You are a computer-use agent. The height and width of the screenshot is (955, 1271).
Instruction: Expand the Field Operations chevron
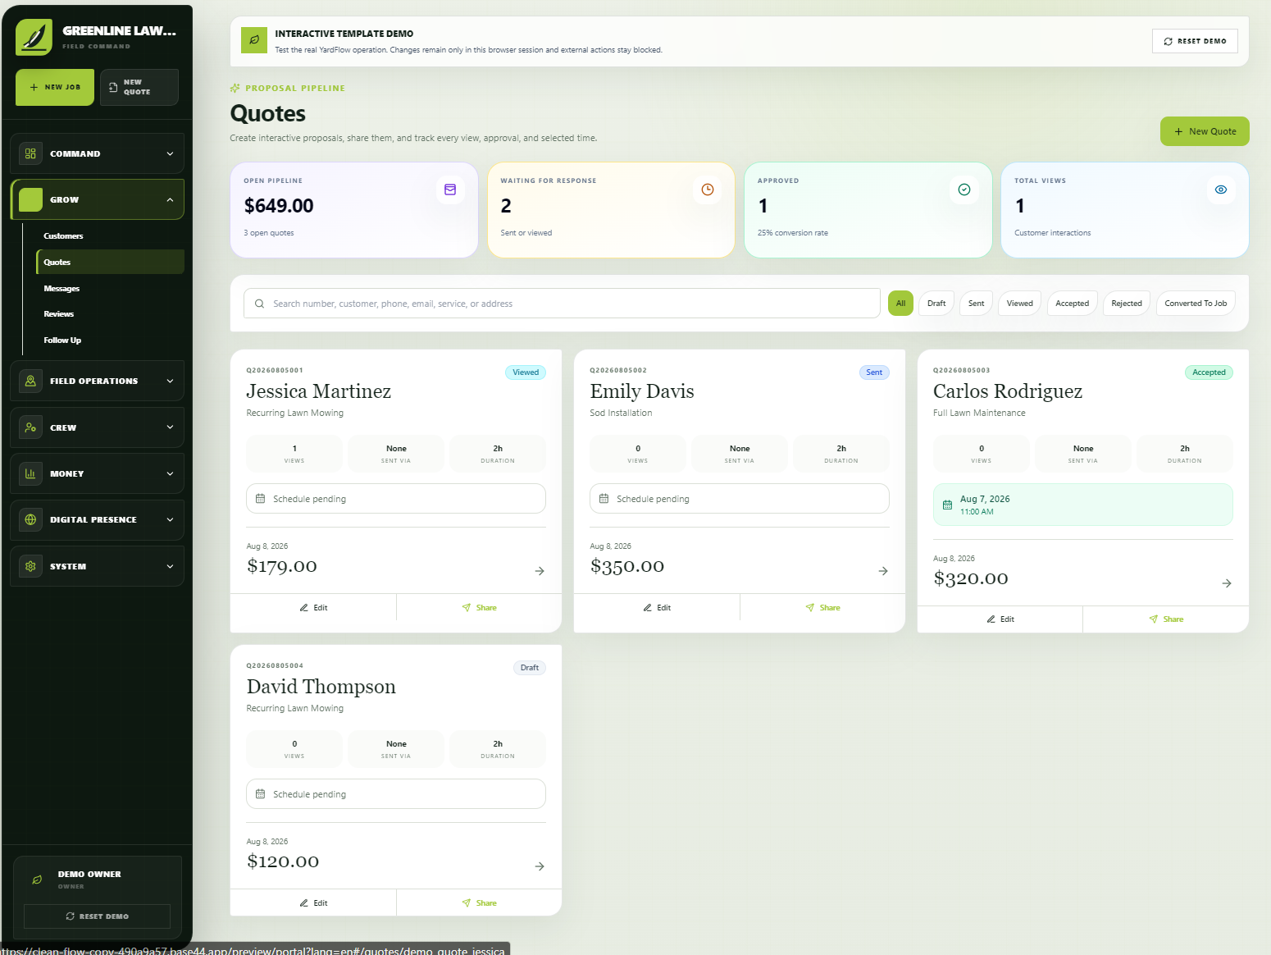170,381
